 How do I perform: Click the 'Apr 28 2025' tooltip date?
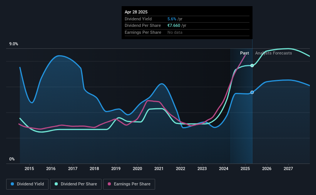click(136, 12)
